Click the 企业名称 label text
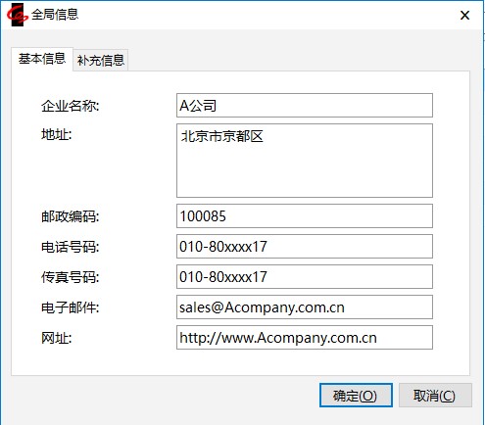 tap(70, 106)
